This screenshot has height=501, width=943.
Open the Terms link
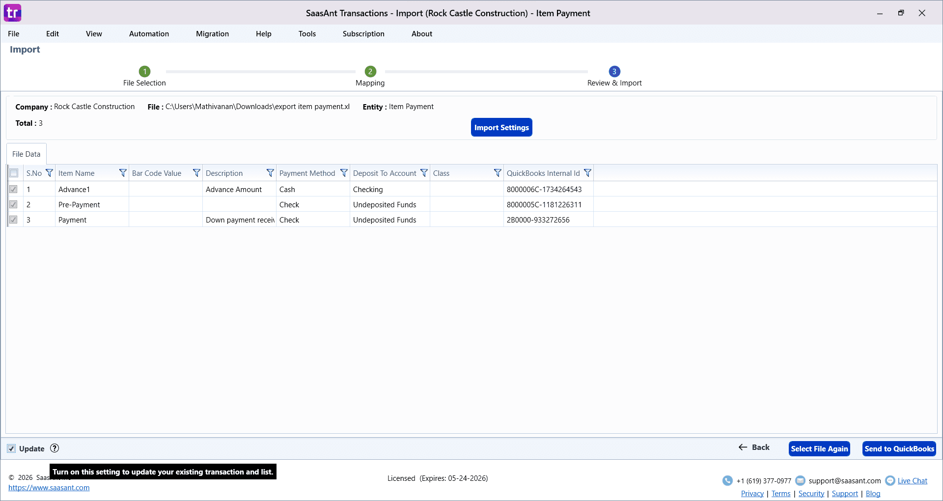pyautogui.click(x=781, y=494)
